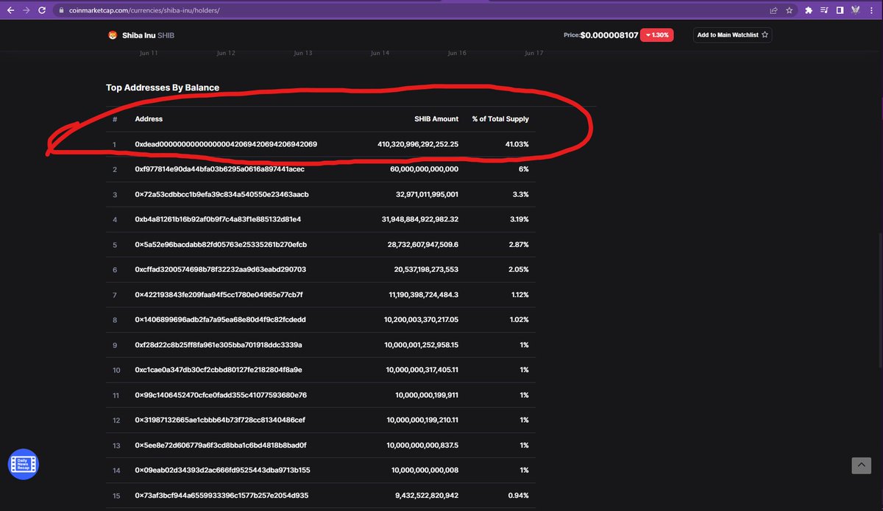The image size is (883, 511).
Task: Click the amount 20,537,198,273,553
Action: click(426, 270)
